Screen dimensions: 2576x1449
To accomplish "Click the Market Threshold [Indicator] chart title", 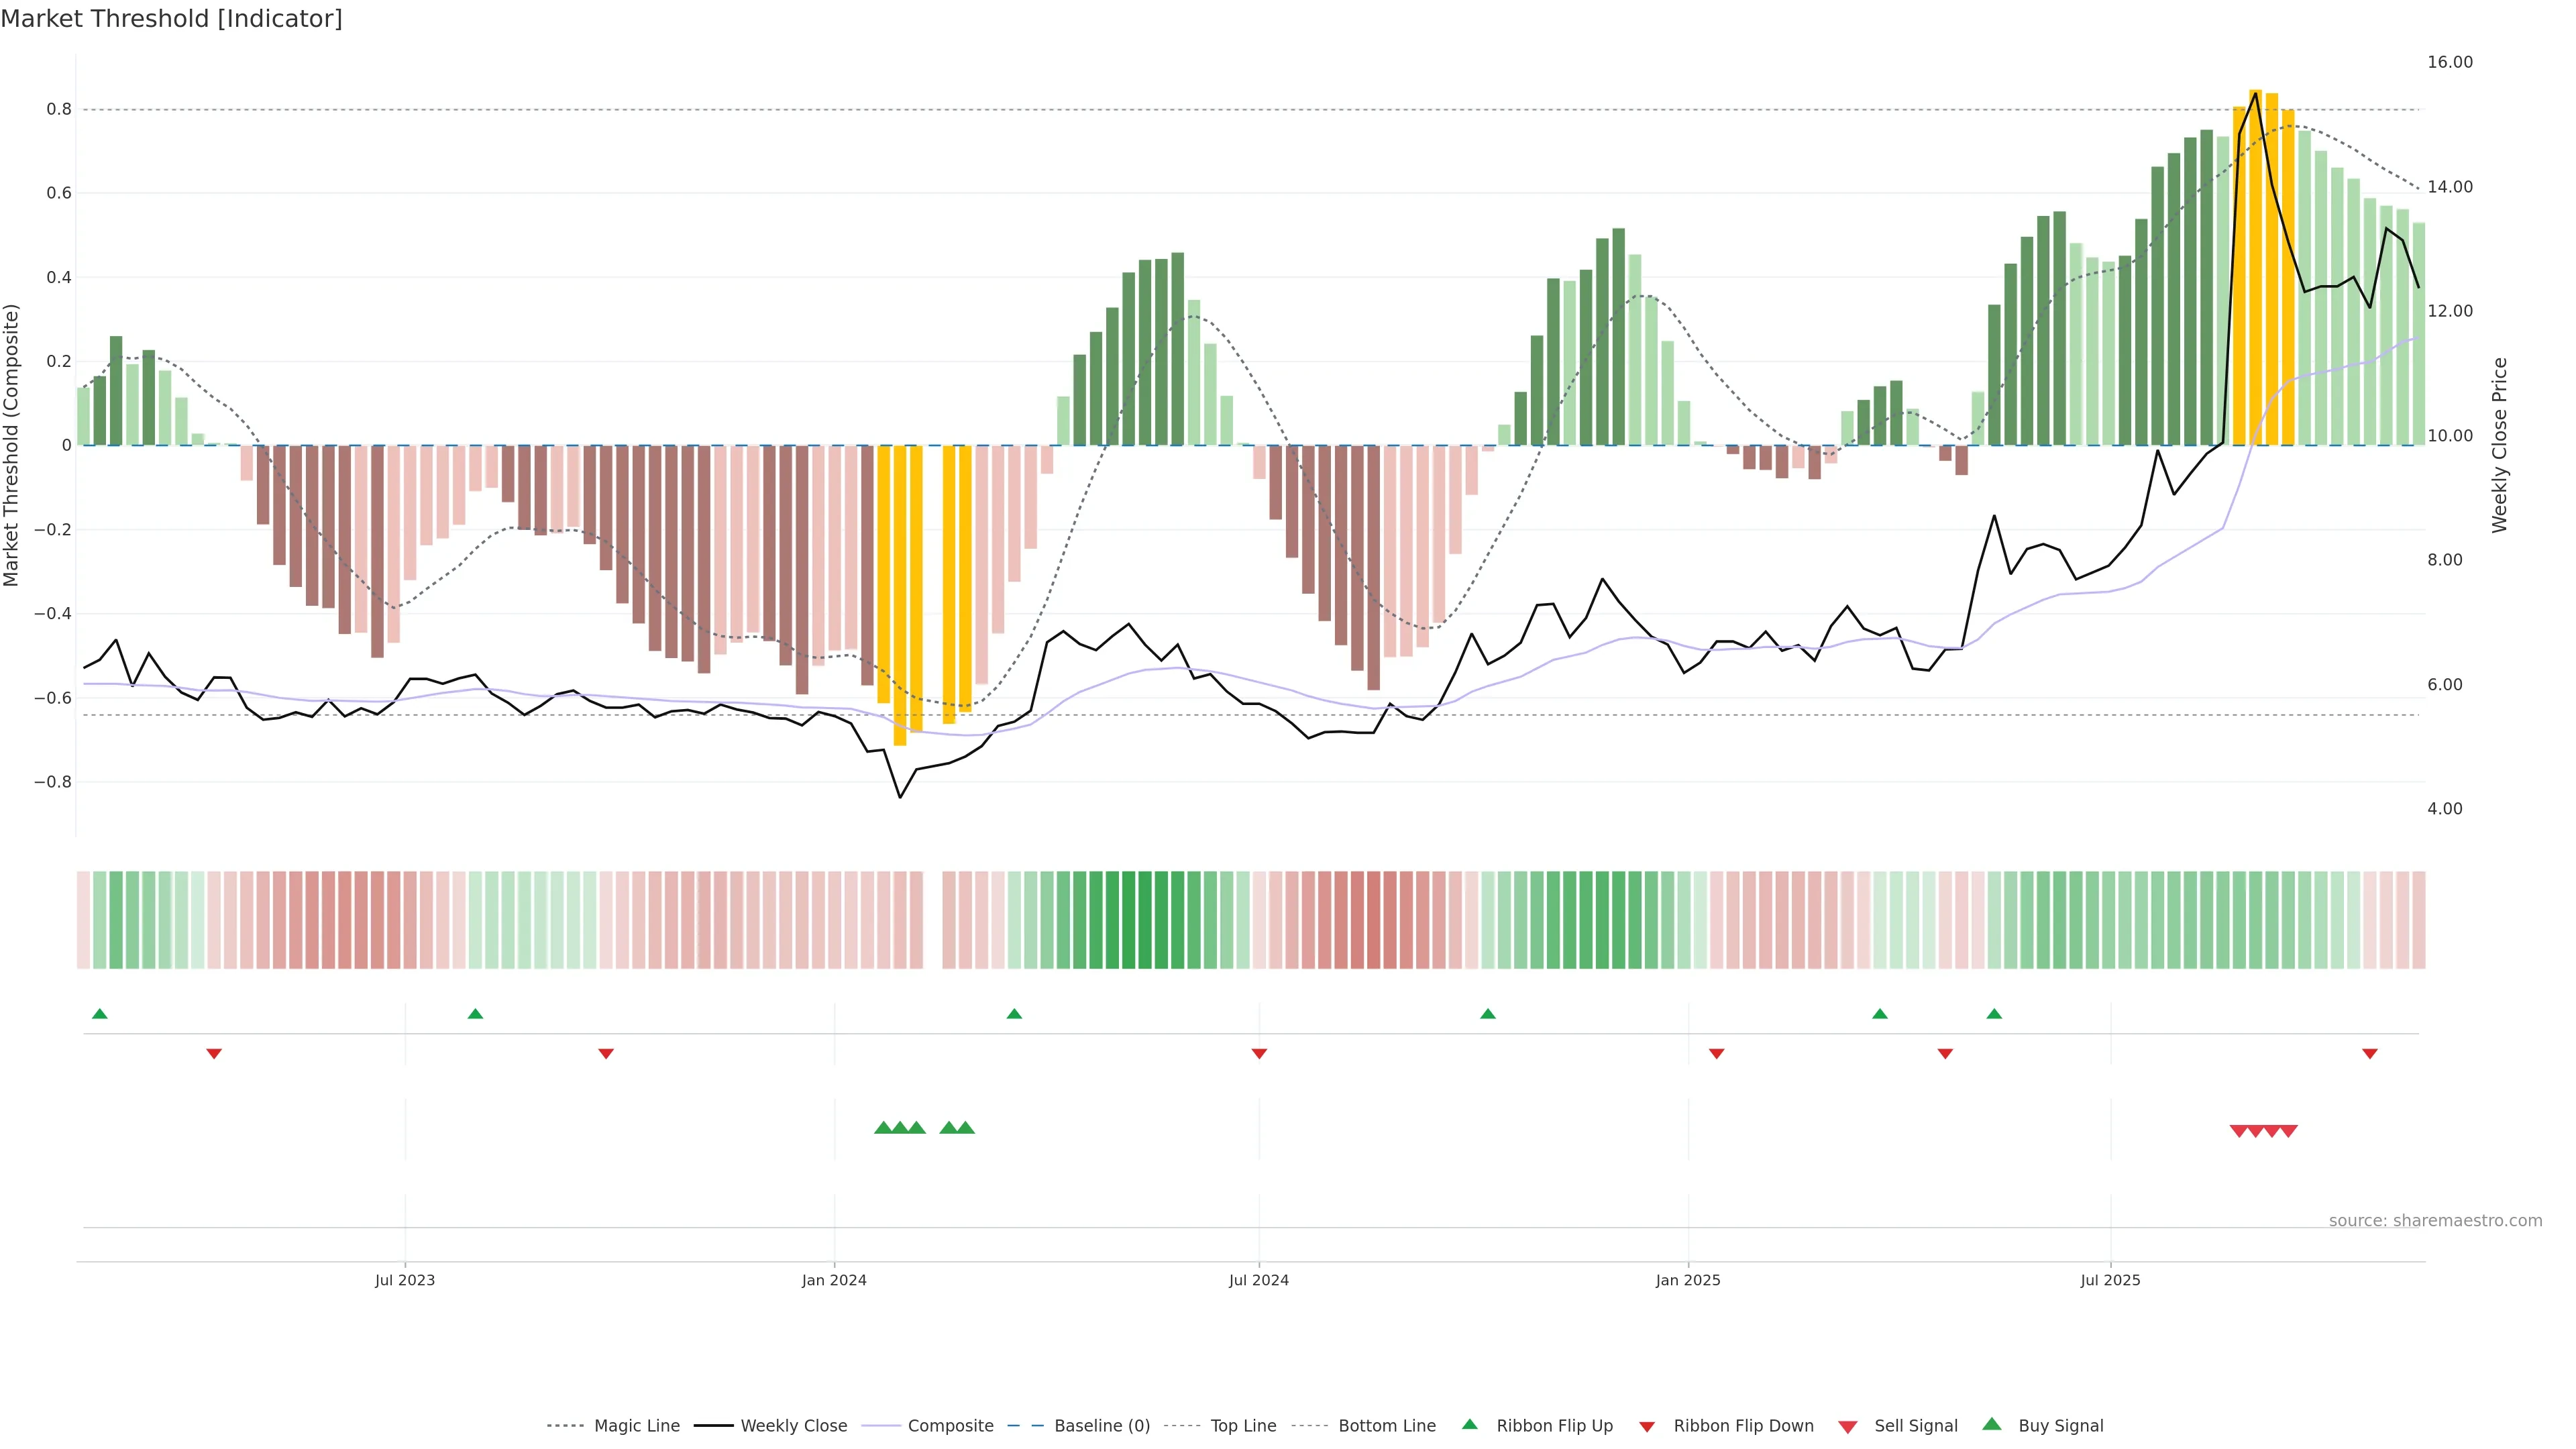I will click(171, 19).
